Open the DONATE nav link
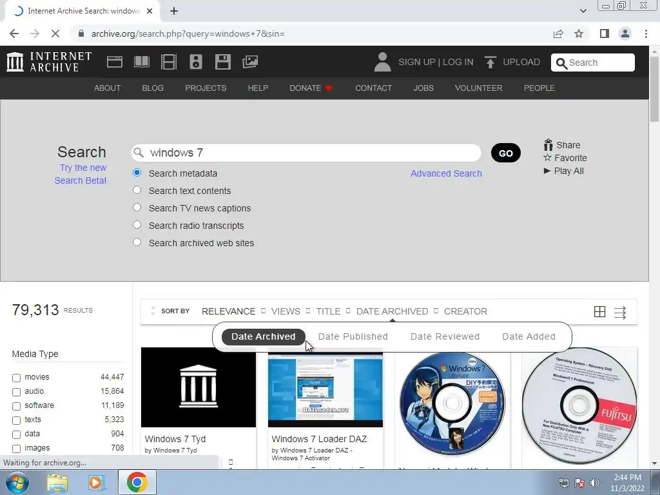Screen dimensions: 660x495 (311, 88)
